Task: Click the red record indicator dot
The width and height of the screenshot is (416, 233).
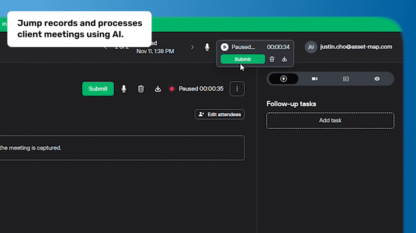Action: point(172,89)
